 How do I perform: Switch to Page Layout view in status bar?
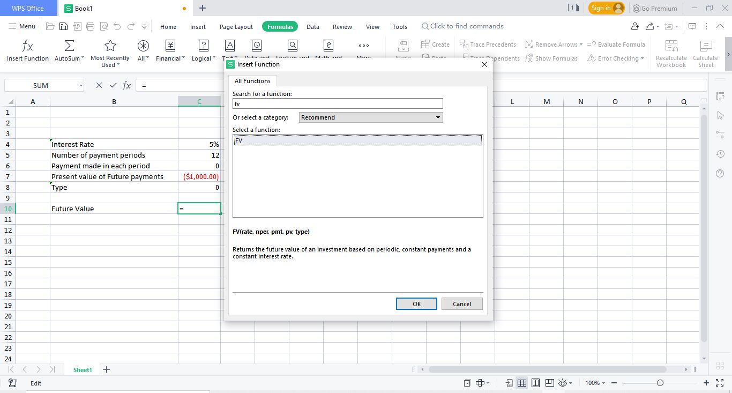click(535, 383)
